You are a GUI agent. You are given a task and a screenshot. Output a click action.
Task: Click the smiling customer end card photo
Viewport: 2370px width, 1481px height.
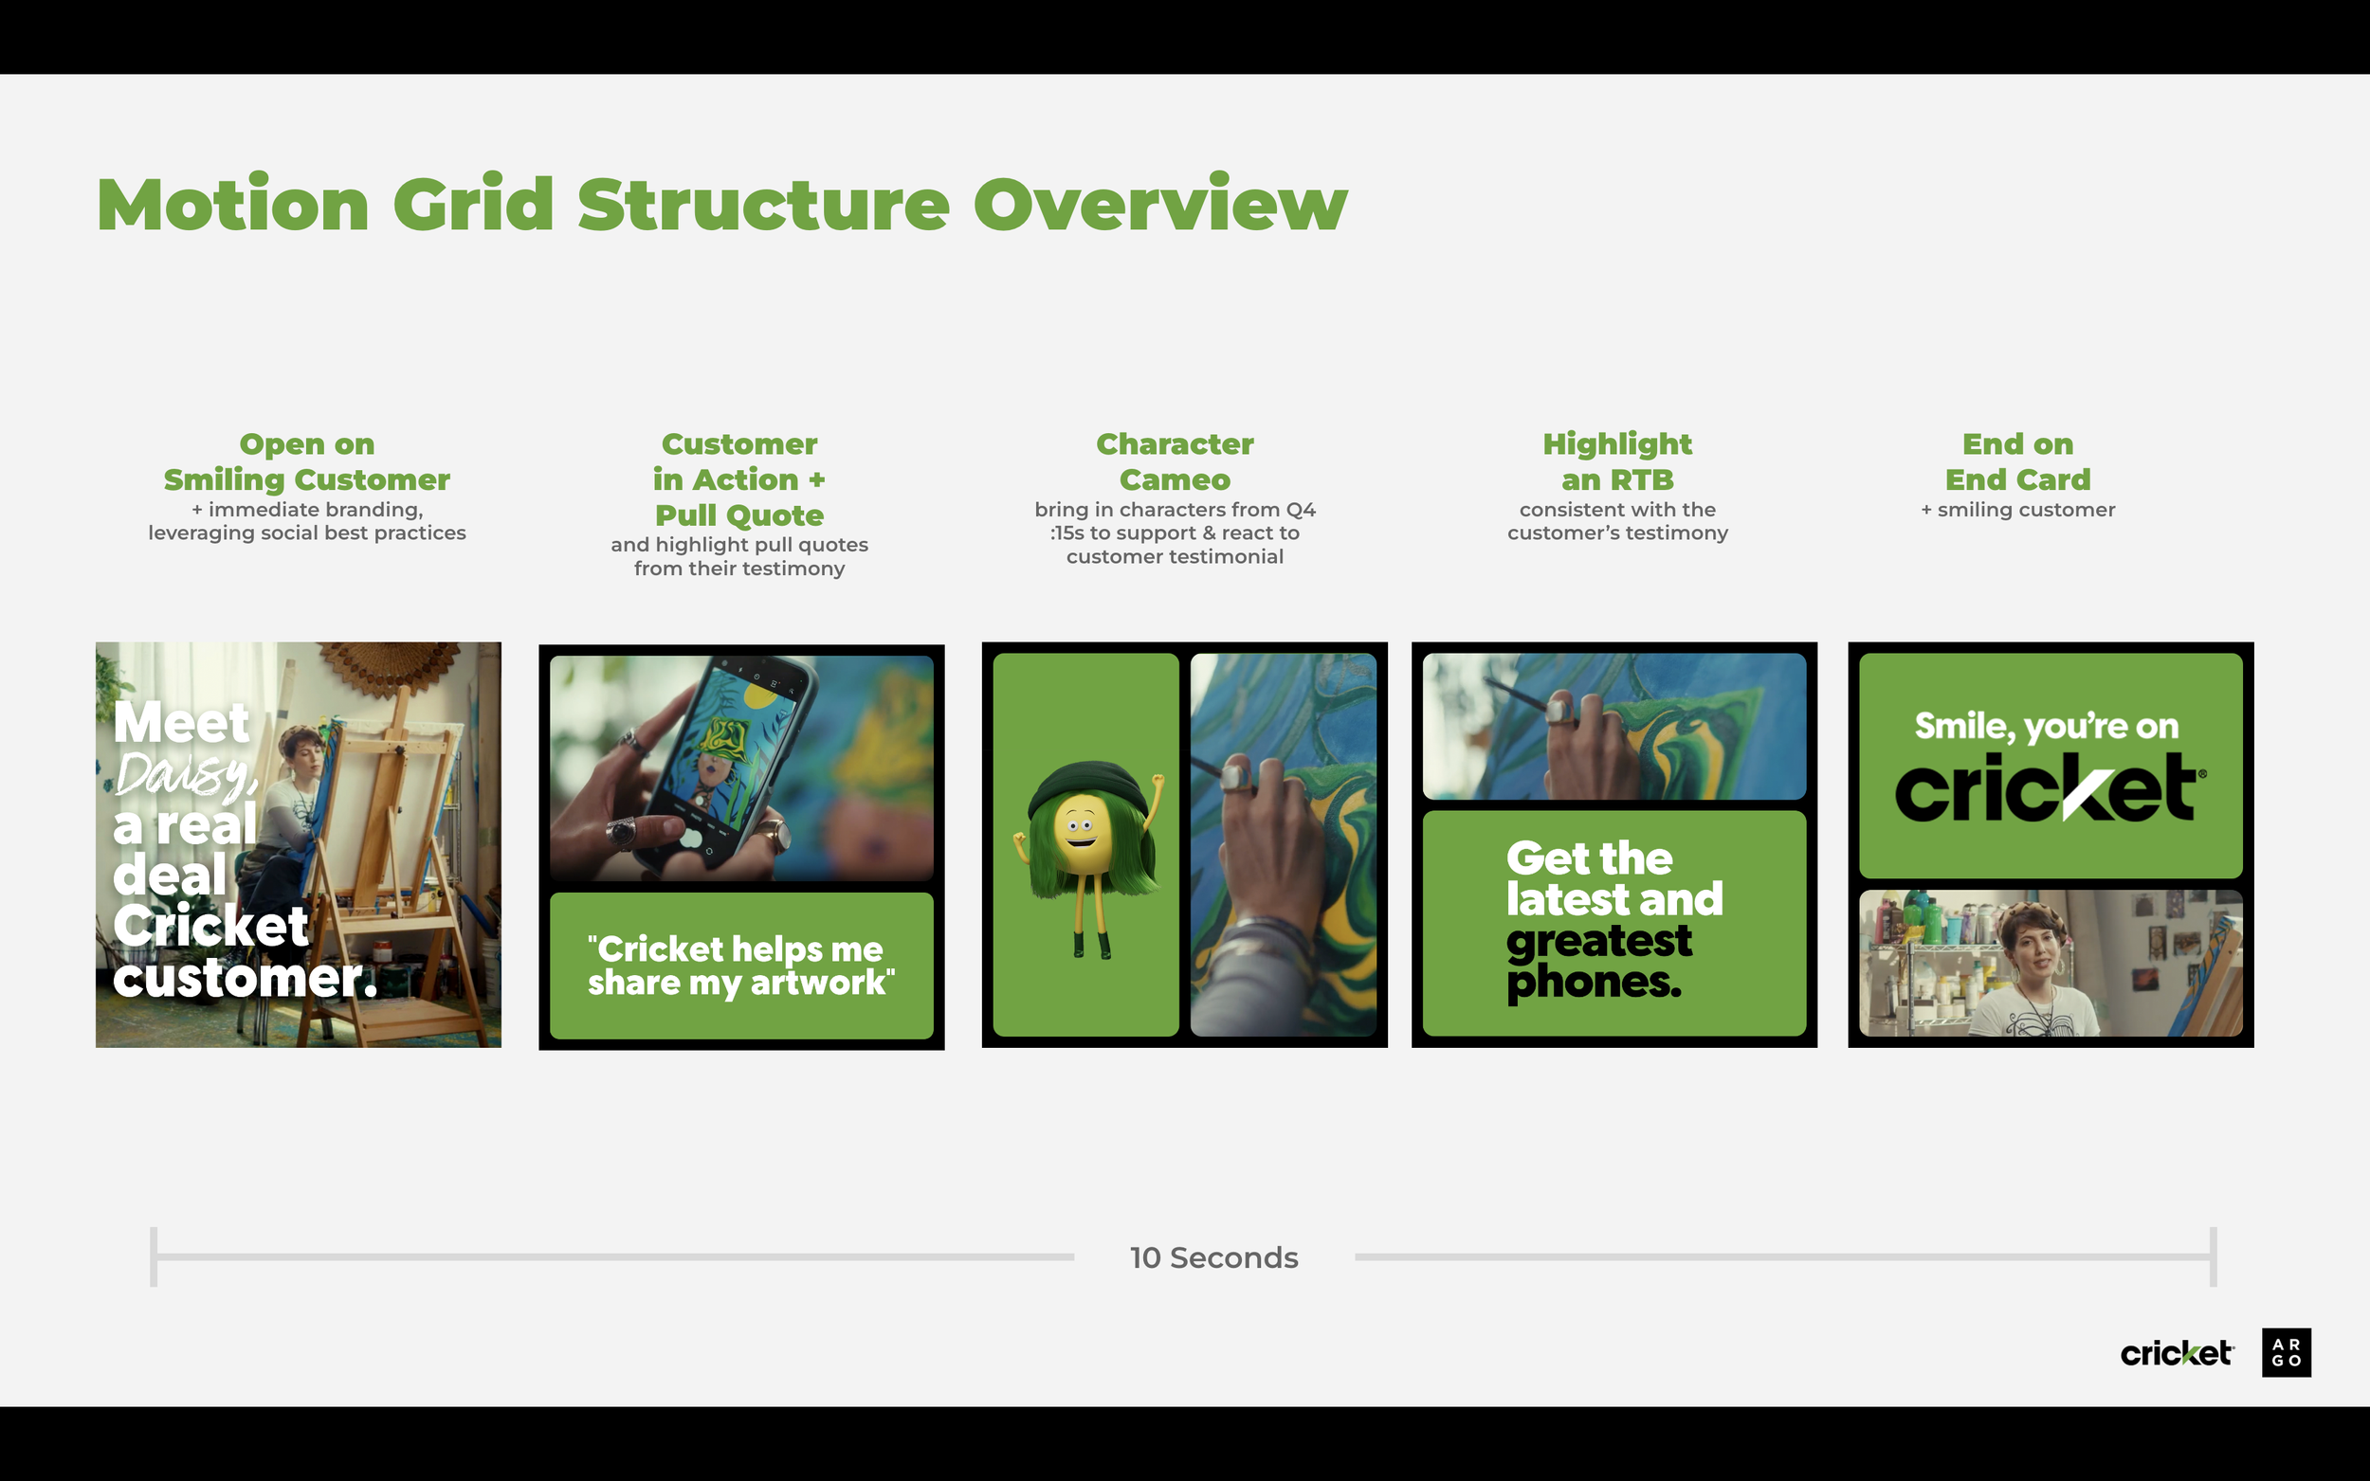pyautogui.click(x=2050, y=964)
